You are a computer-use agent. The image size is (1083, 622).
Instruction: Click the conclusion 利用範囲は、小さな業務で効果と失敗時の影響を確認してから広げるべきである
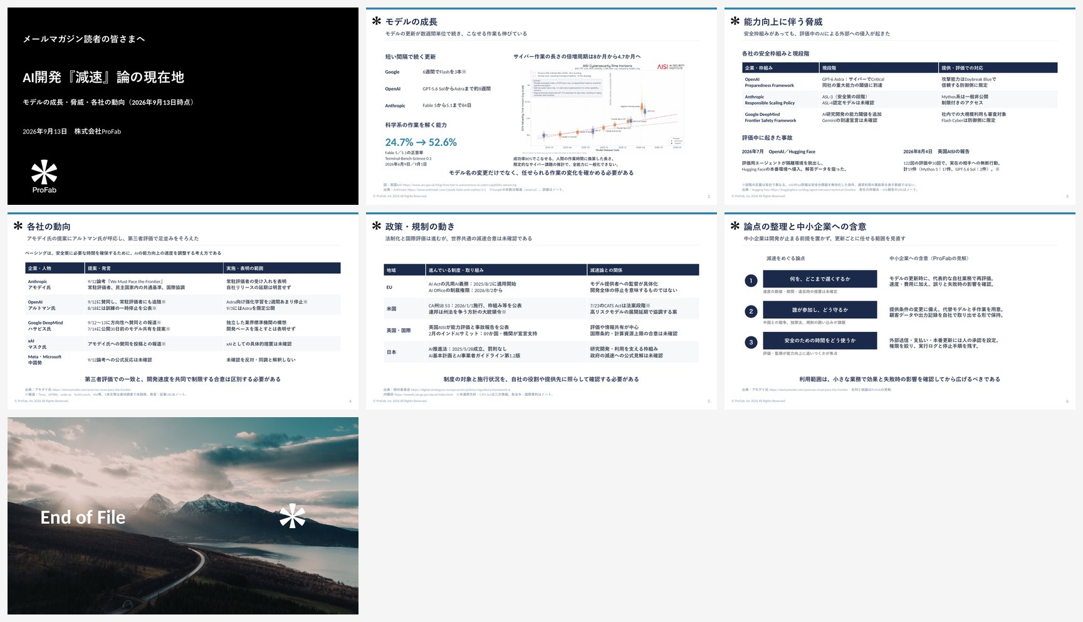coord(899,379)
